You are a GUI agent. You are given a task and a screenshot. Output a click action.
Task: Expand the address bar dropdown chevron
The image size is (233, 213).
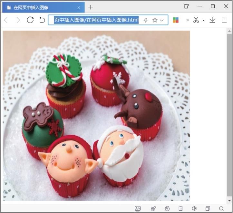coord(162,20)
